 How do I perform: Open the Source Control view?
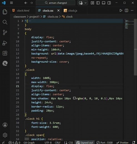pyautogui.click(x=5, y=32)
